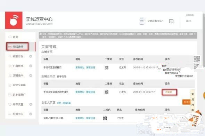Expand the 广播管理 arrow
205x136 pixels.
tap(31, 66)
